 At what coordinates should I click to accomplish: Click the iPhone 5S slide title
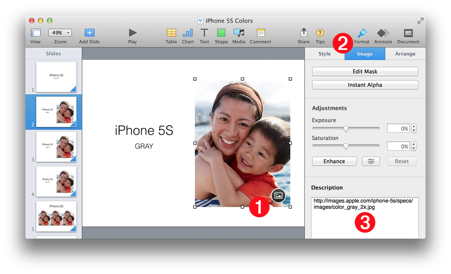coord(144,131)
